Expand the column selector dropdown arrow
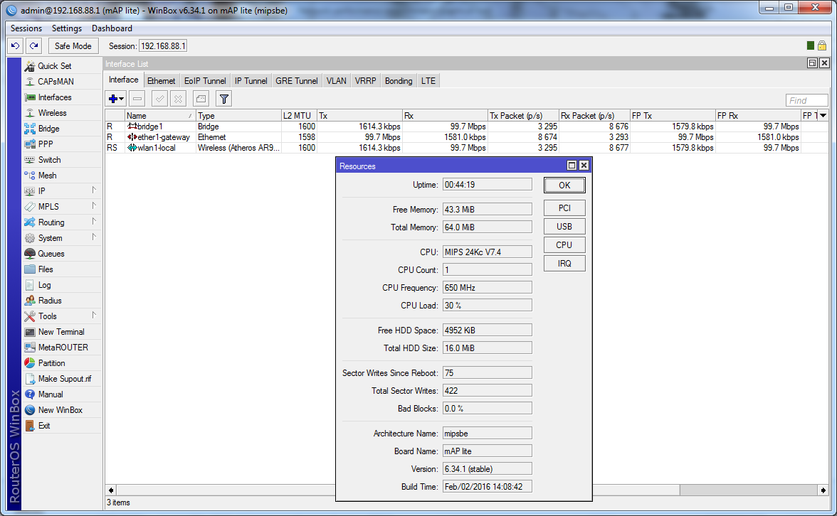837x516 pixels. [x=823, y=115]
